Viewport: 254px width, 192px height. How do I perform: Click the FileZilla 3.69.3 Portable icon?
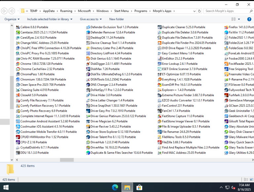[x=160, y=142]
